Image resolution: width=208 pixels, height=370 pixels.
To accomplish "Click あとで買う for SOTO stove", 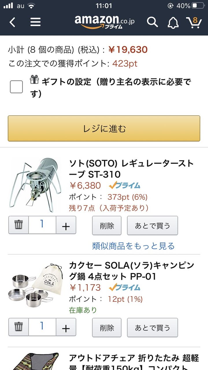I will click(153, 225).
